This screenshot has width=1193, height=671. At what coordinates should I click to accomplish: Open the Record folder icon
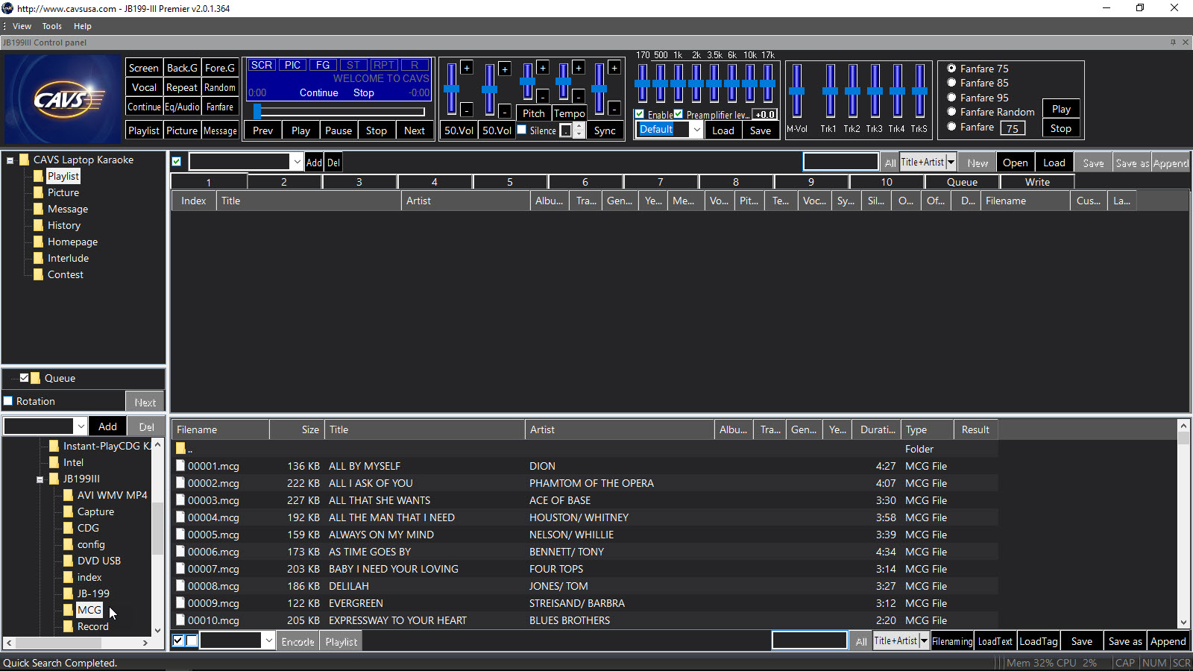[x=68, y=626]
